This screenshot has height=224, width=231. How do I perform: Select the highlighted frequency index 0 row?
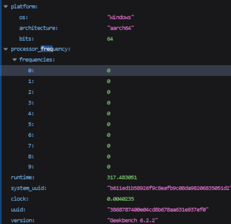click(x=31, y=71)
